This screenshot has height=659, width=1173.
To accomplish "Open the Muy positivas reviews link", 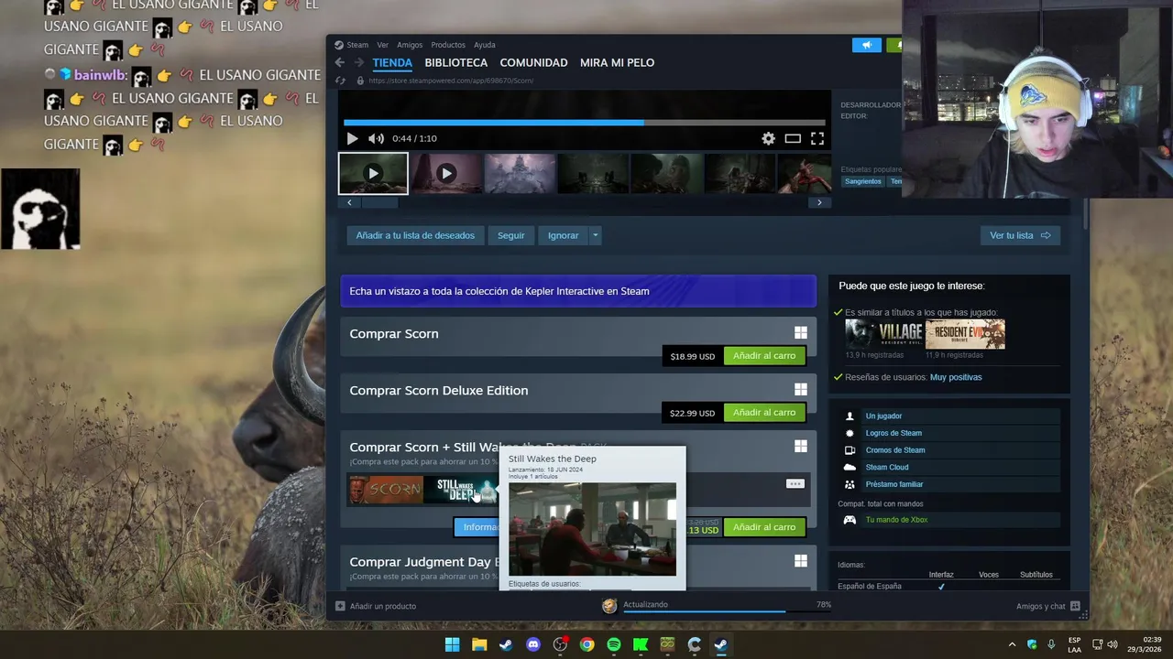I will click(956, 377).
